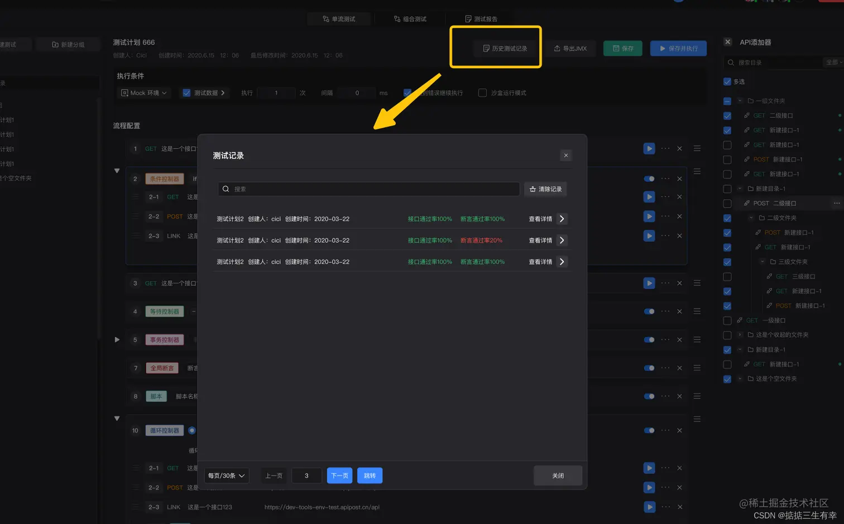This screenshot has width=844, height=524.
Task: Switch off the 等待控制器 toggle
Action: click(x=649, y=311)
